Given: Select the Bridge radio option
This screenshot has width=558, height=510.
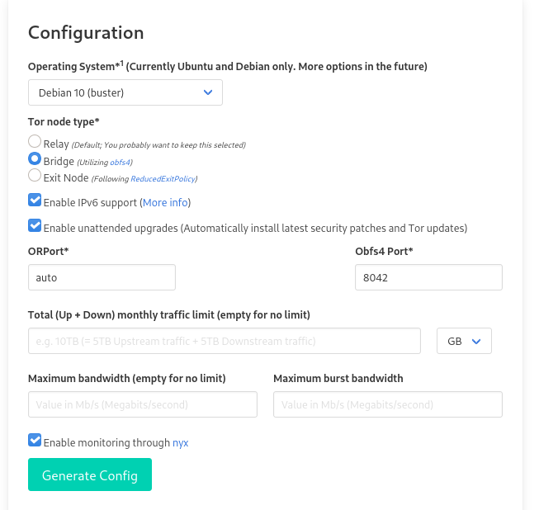Looking at the screenshot, I should click(x=35, y=158).
